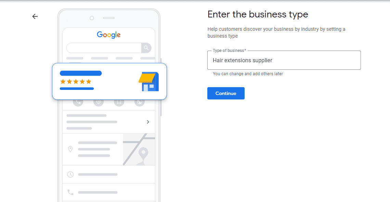Click the "Enter the business type" heading
The height and width of the screenshot is (202, 390).
point(258,14)
